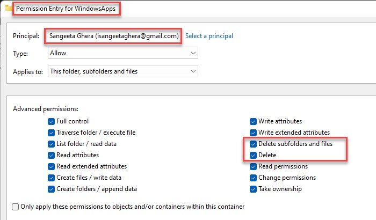376x220 pixels.
Task: Click the folder icon in the title bar
Action: pos(9,9)
